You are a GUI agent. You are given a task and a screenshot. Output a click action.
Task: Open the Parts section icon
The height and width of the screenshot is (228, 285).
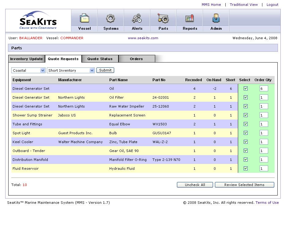pos(163,19)
